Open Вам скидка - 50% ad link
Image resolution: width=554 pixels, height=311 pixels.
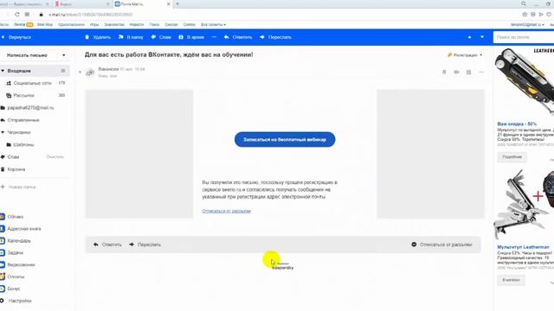[x=517, y=124]
